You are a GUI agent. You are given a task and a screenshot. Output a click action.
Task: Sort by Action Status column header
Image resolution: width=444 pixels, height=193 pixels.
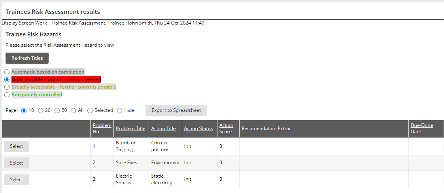pos(198,129)
